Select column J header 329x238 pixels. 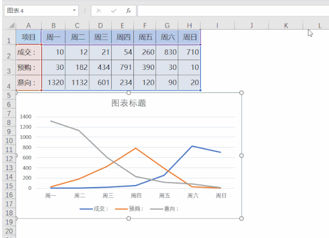(252, 26)
